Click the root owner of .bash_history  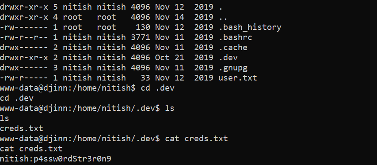tap(72, 27)
